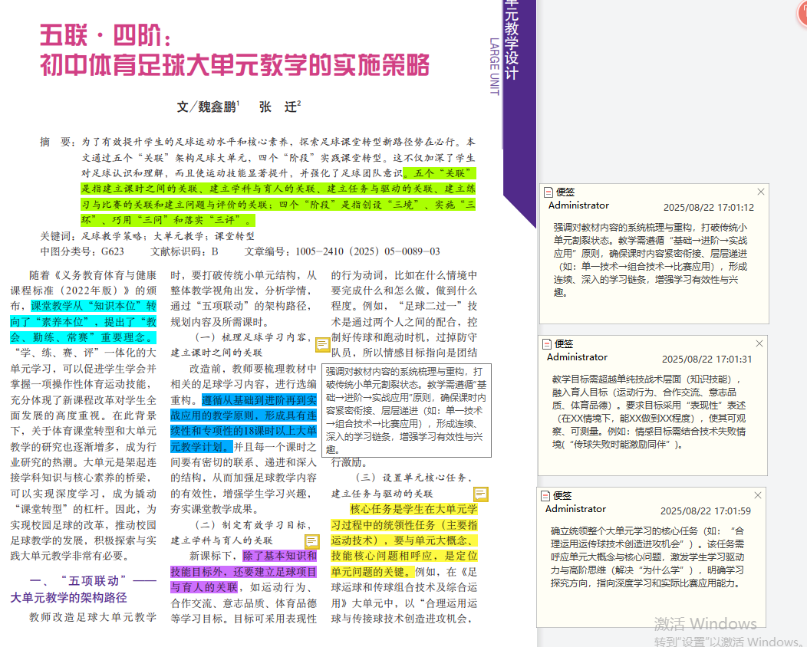
Task: Click the timestamp 2025/08/22 17:01:59
Action: (706, 511)
